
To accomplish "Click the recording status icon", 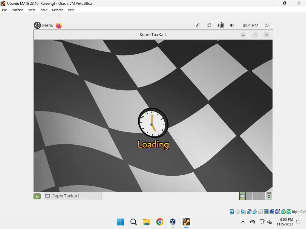I will coord(272,212).
